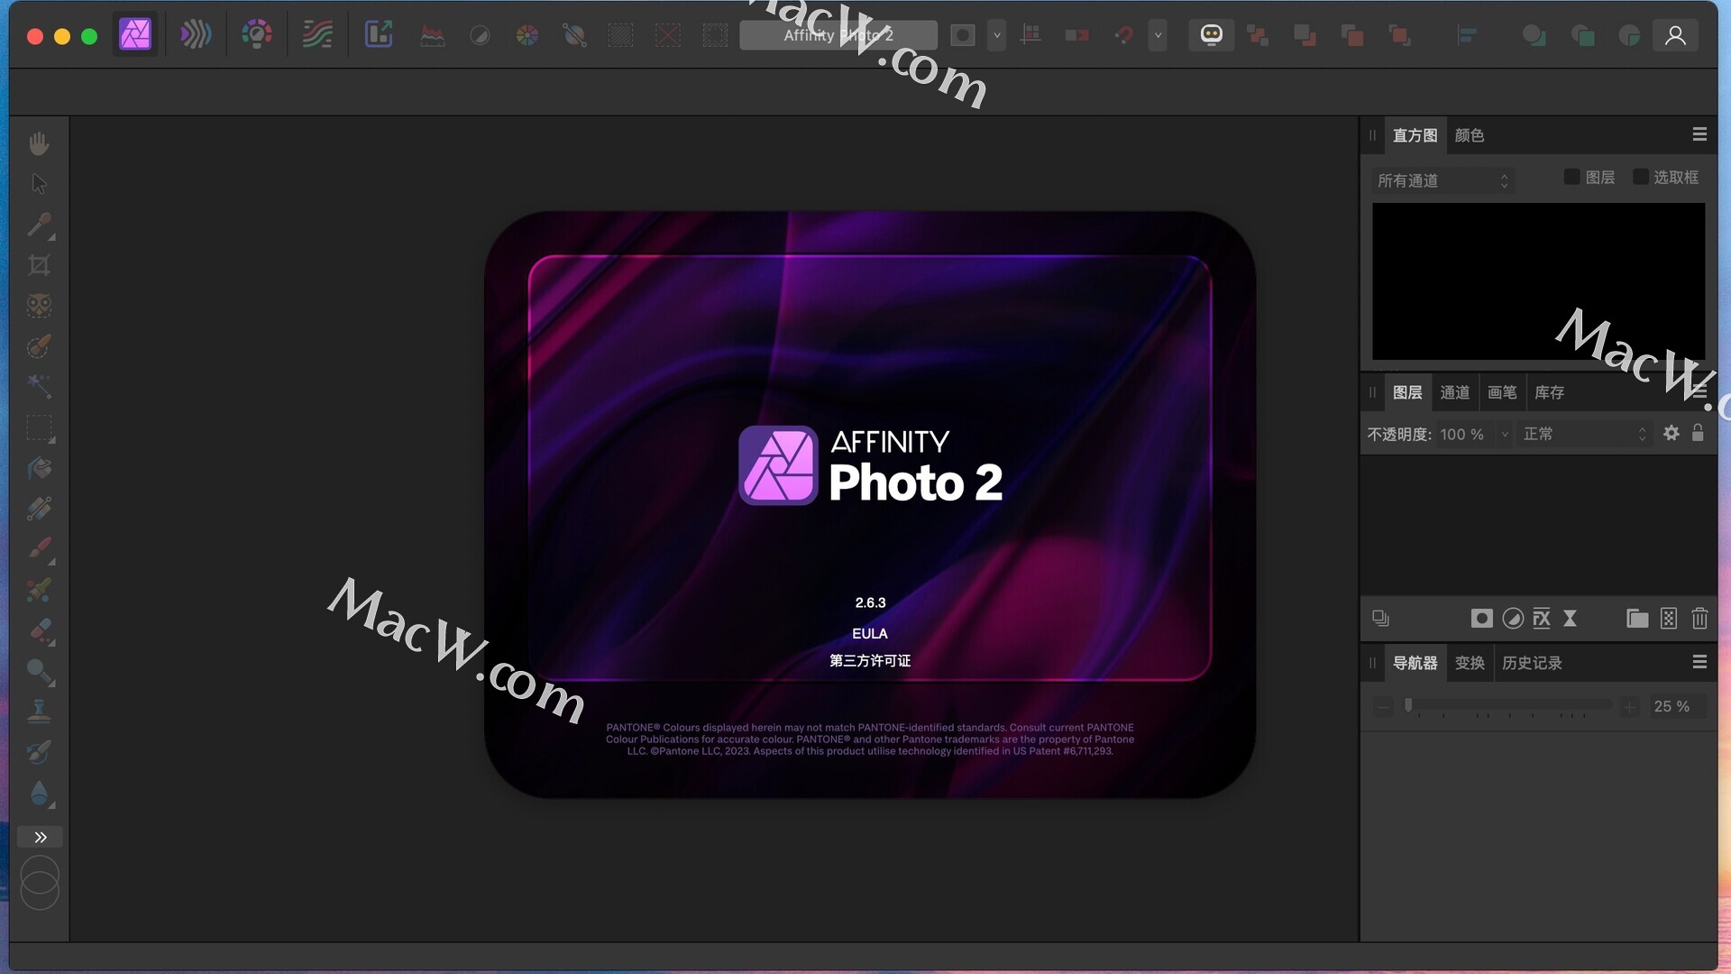The width and height of the screenshot is (1731, 974).
Task: Click the Adjustments half-circle icon
Action: click(x=1513, y=619)
